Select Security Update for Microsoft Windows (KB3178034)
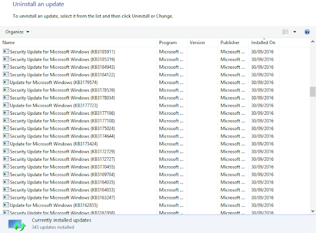The height and width of the screenshot is (233, 316). (x=63, y=98)
